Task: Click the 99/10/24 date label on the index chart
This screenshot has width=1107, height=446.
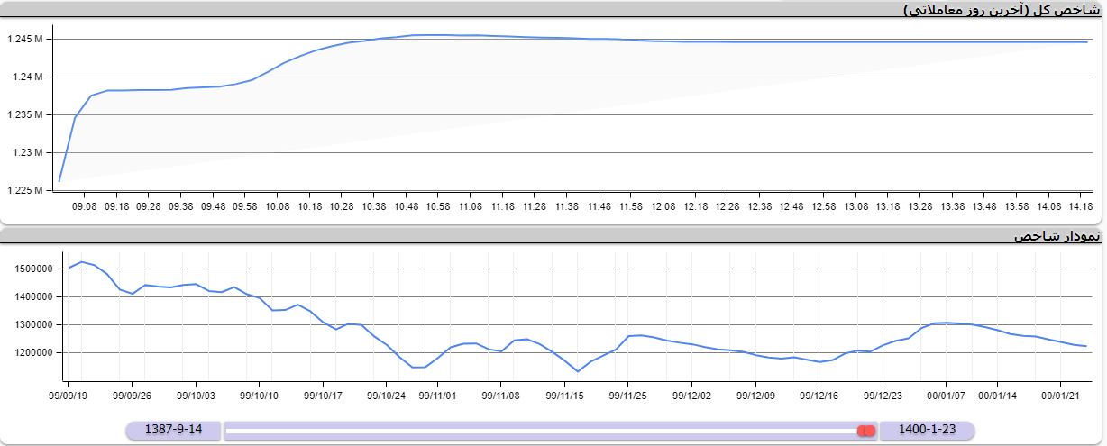Action: point(386,395)
